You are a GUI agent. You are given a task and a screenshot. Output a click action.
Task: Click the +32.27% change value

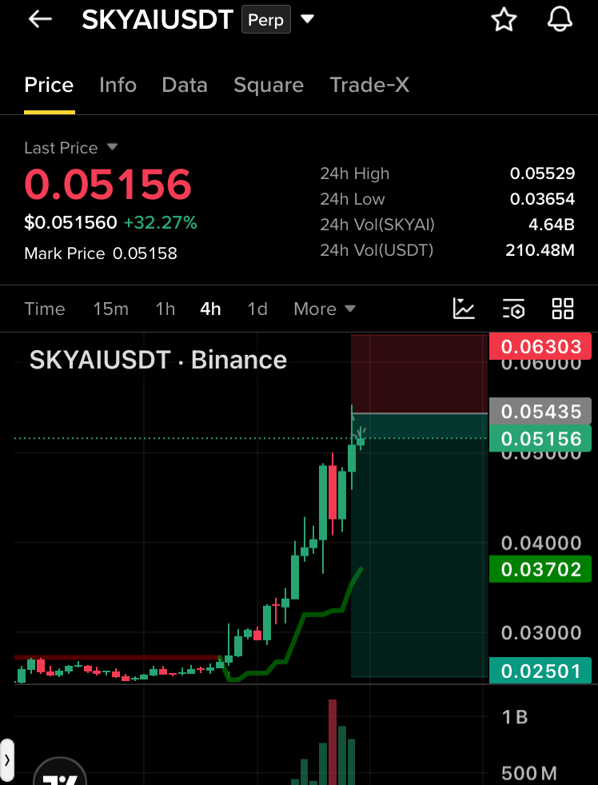160,222
